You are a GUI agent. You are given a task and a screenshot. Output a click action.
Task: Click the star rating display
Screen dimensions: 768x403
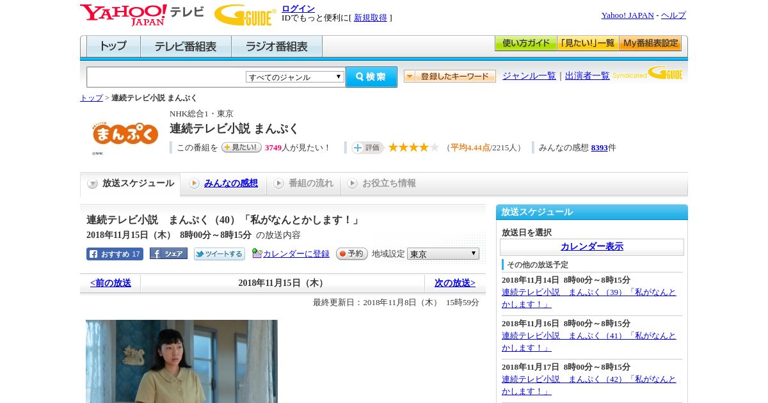click(413, 147)
